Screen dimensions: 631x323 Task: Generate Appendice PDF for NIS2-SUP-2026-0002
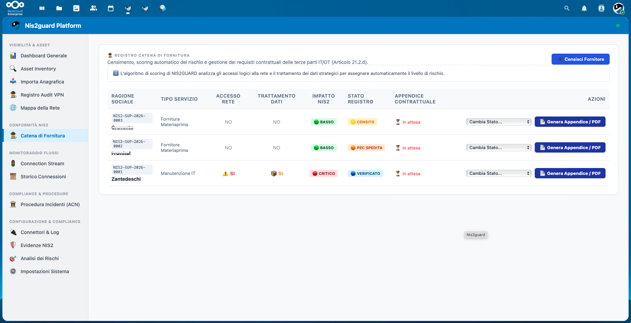(x=570, y=147)
